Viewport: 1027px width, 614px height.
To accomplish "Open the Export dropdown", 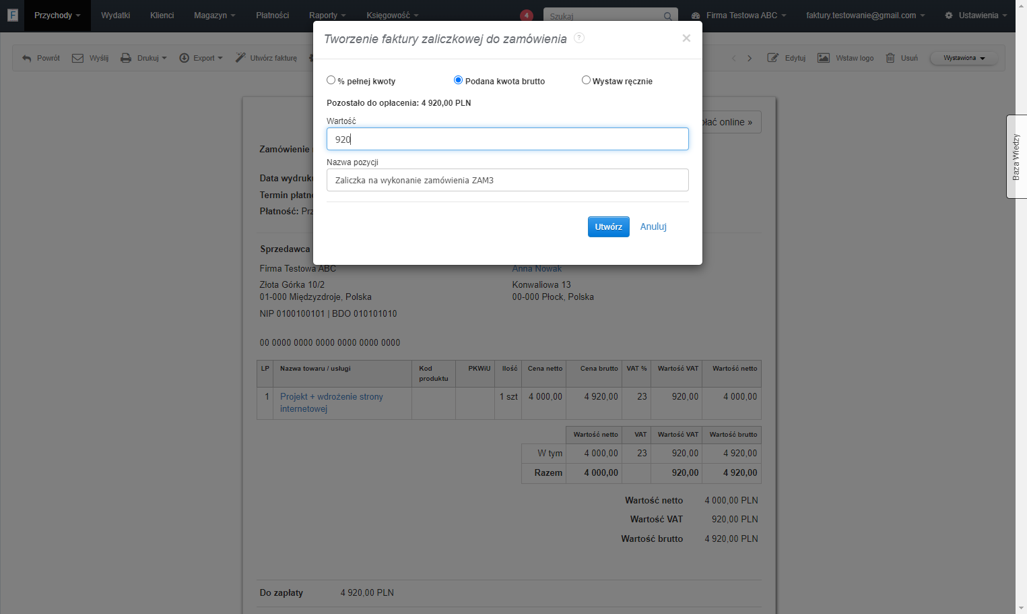I will click(x=201, y=58).
